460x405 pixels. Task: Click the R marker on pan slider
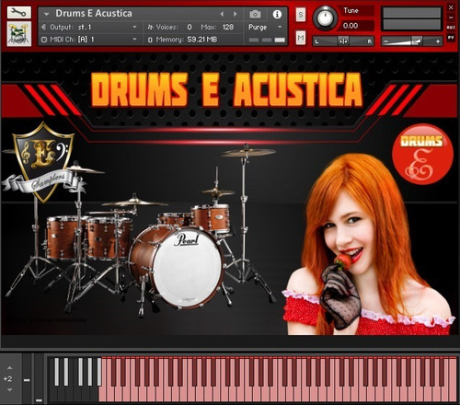point(370,41)
